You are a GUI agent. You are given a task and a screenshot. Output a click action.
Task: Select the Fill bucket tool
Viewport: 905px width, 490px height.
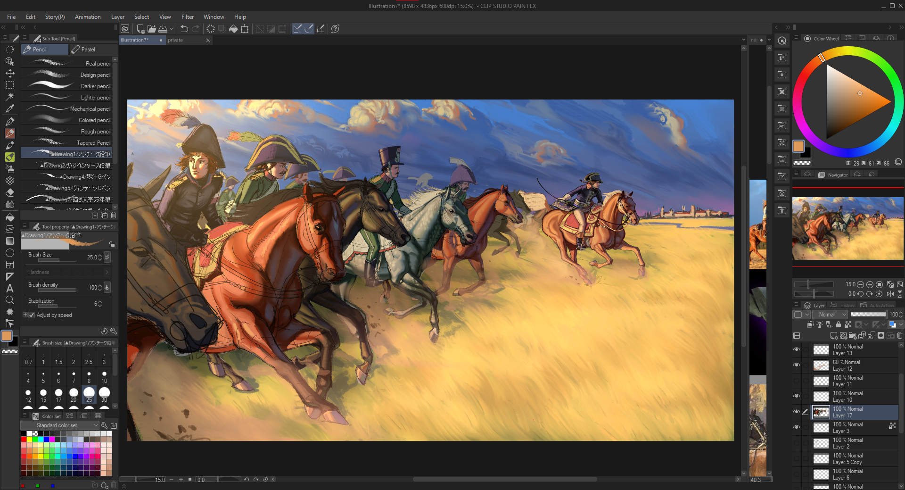[x=9, y=217]
